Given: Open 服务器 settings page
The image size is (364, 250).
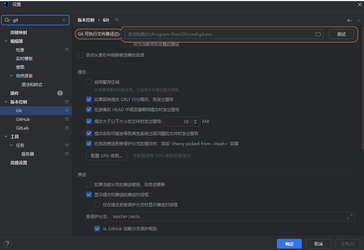Looking at the screenshot, I should [28, 154].
